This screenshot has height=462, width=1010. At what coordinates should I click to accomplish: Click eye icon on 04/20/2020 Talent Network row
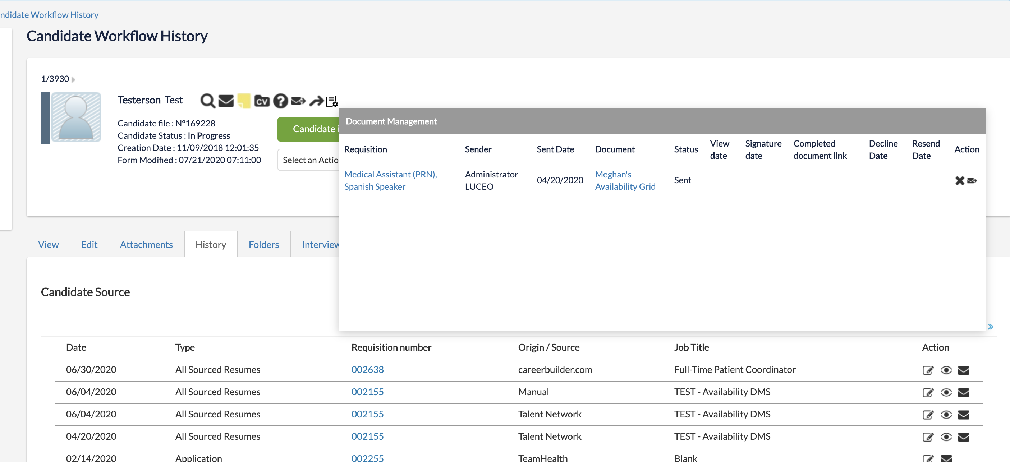[946, 437]
